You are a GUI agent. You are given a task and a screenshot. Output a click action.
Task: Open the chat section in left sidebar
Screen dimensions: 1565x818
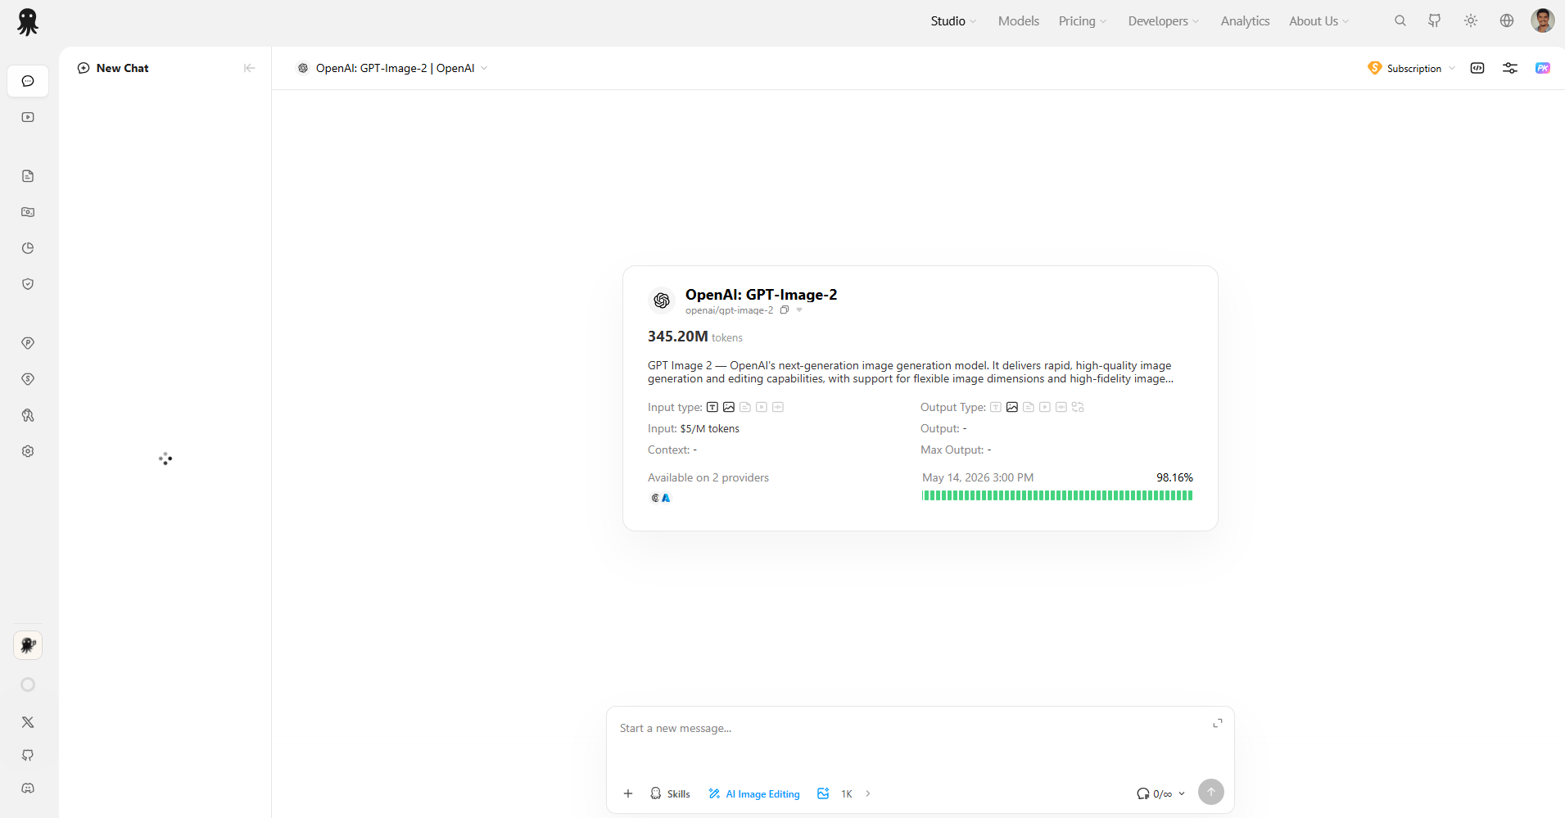point(28,81)
